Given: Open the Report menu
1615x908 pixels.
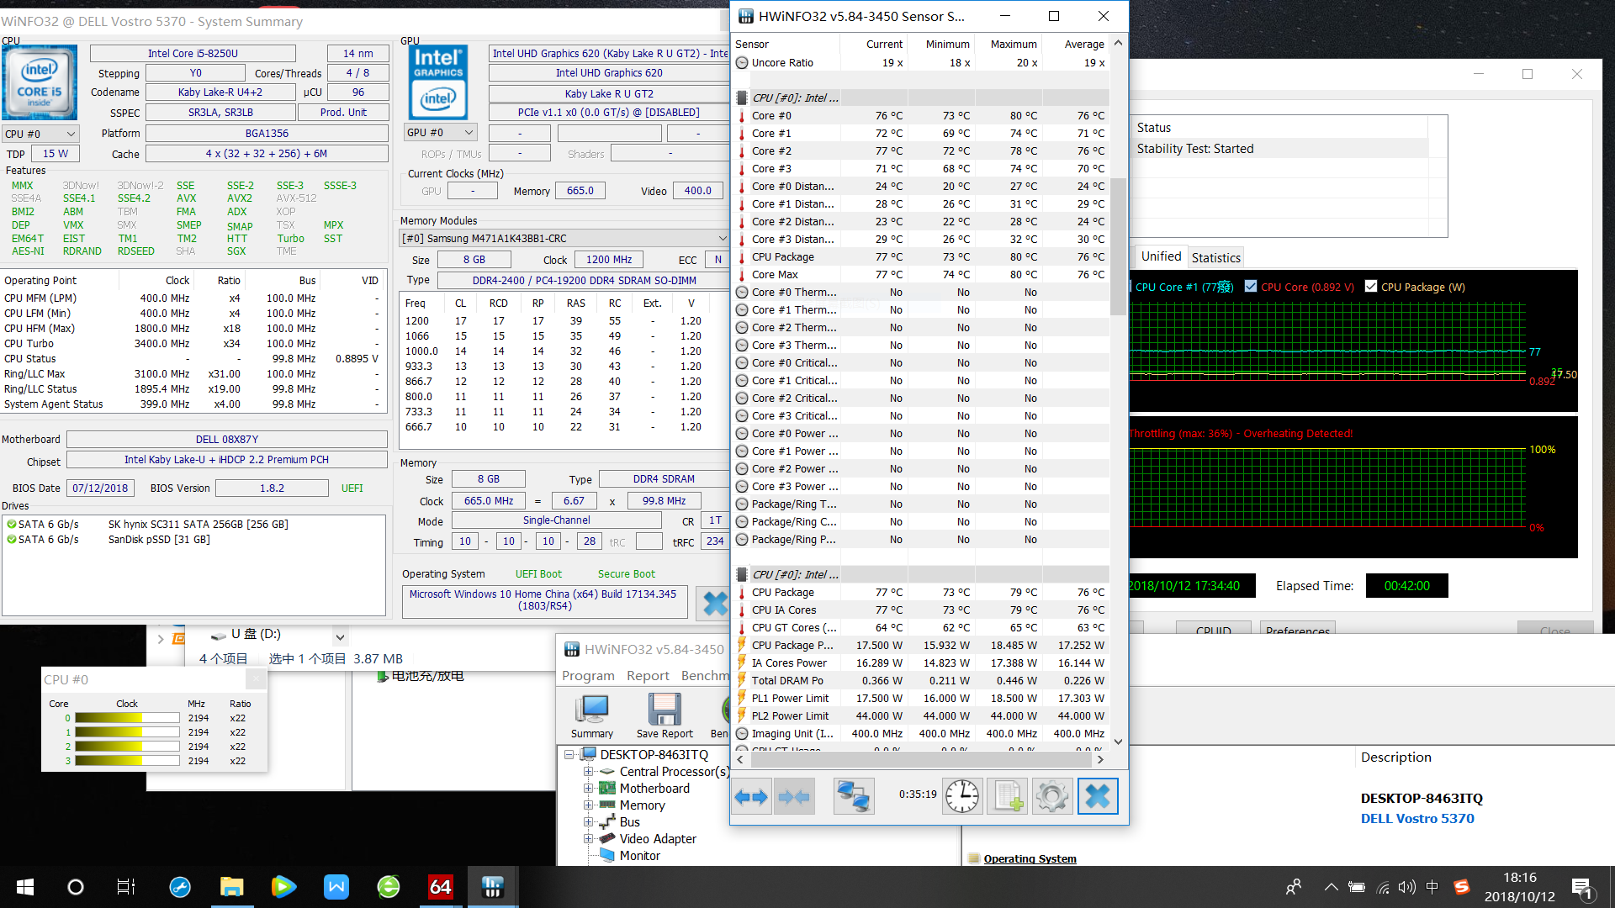Looking at the screenshot, I should [648, 676].
